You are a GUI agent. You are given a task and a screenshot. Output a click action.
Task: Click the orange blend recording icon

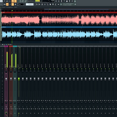pyautogui.click(x=15, y=1)
